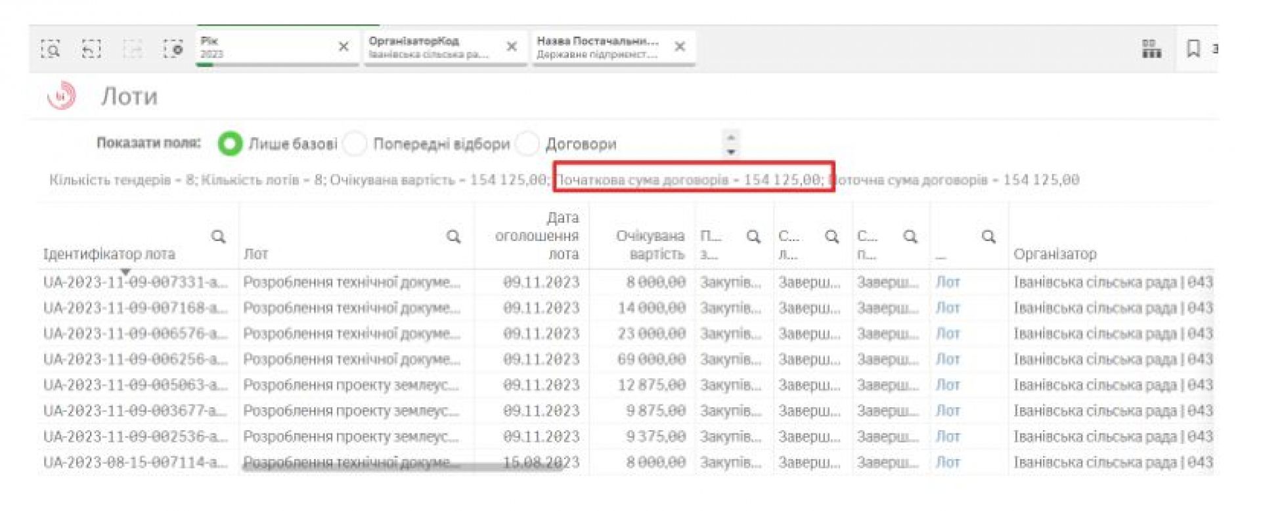The image size is (1261, 511).
Task: Open the Лот link in the first row
Action: pos(947,282)
